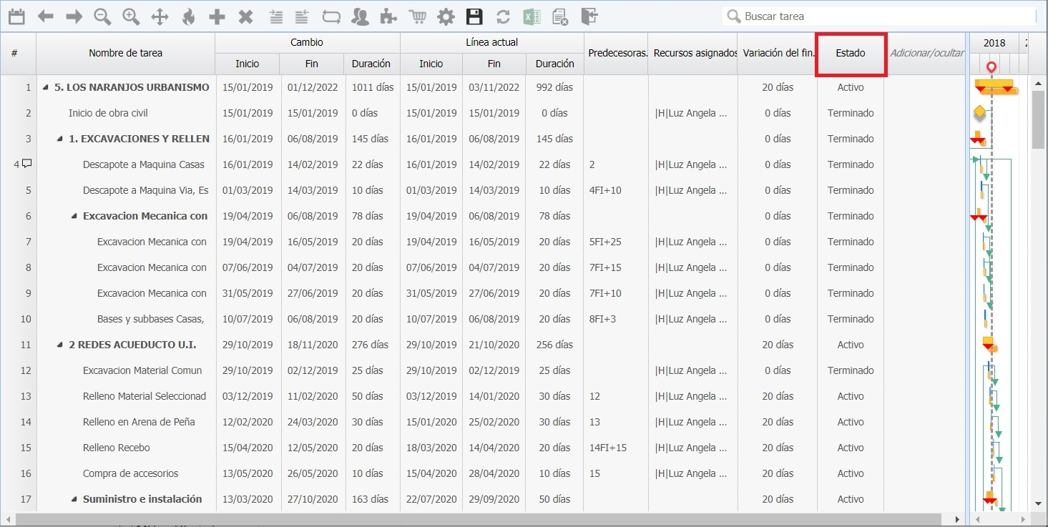1048x527 pixels.
Task: Select task 'Descapote a Maquina Via, Es'
Action: (146, 190)
